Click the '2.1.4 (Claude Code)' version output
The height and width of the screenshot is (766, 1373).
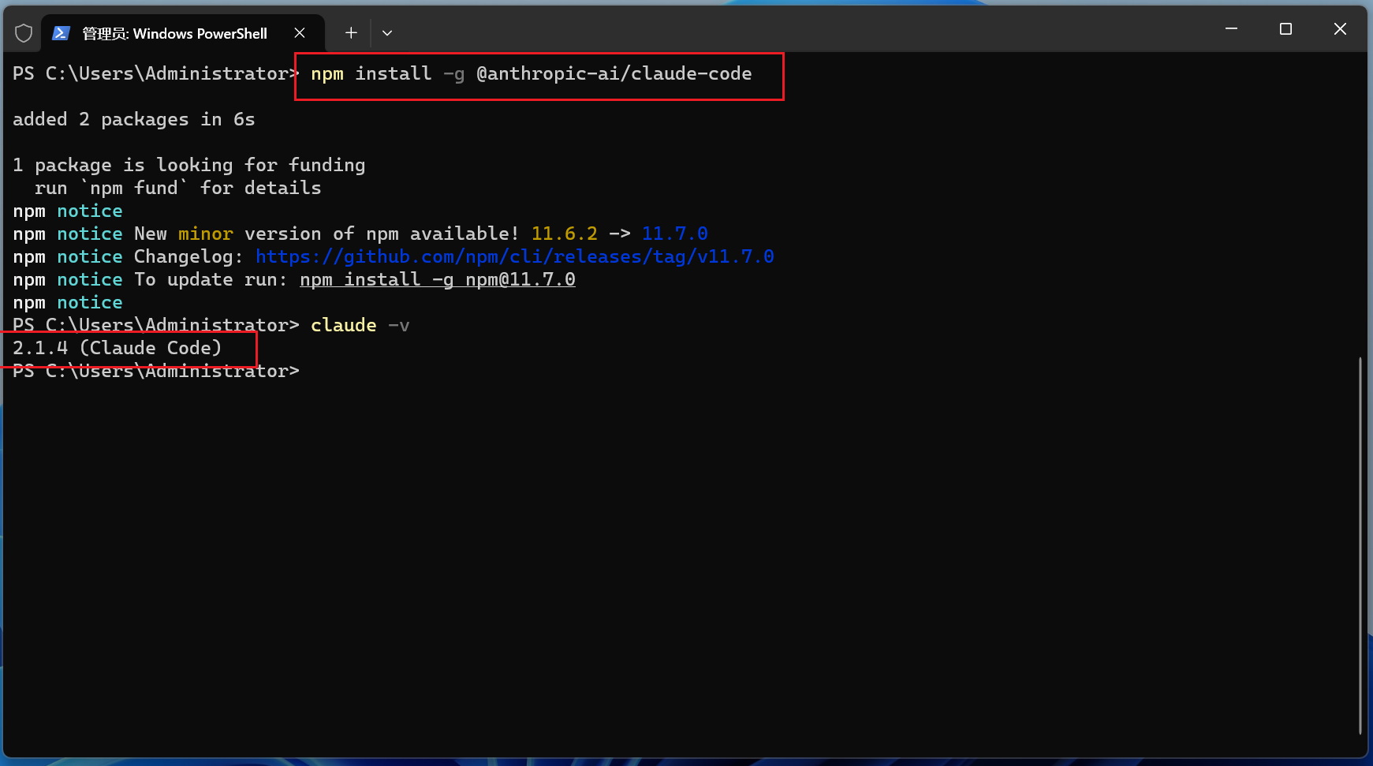(x=117, y=348)
